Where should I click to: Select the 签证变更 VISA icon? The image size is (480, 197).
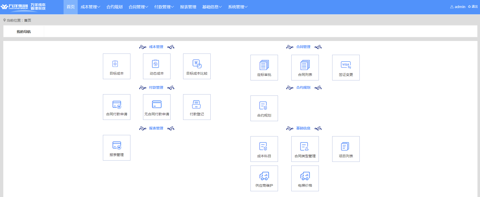346,65
